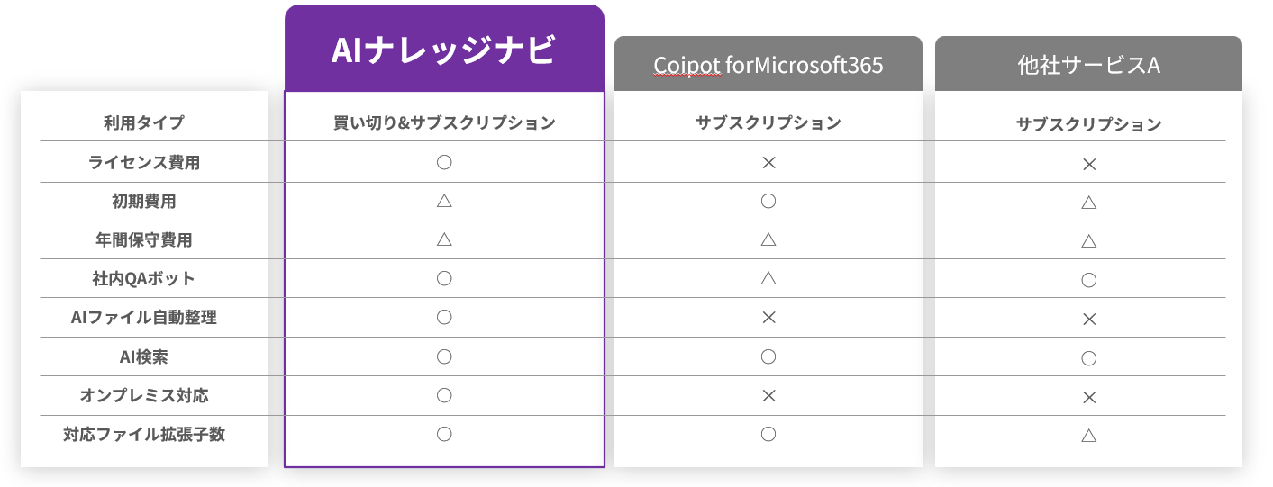The width and height of the screenshot is (1273, 487).
Task: Click triangle icon for Coipot 社内QAボット
Action: (x=768, y=278)
